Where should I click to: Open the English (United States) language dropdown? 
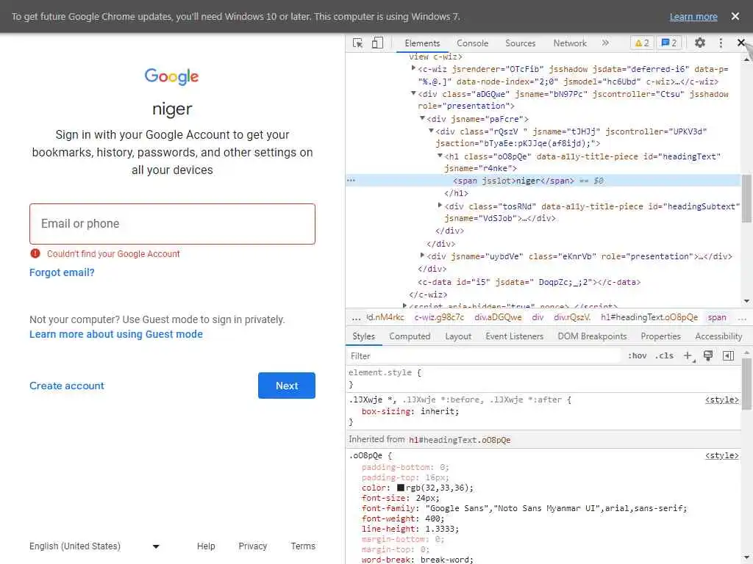click(94, 546)
